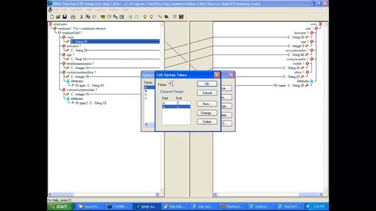Select the highlighted C - String 20 under name
The width and height of the screenshot is (376, 211).
[115, 42]
